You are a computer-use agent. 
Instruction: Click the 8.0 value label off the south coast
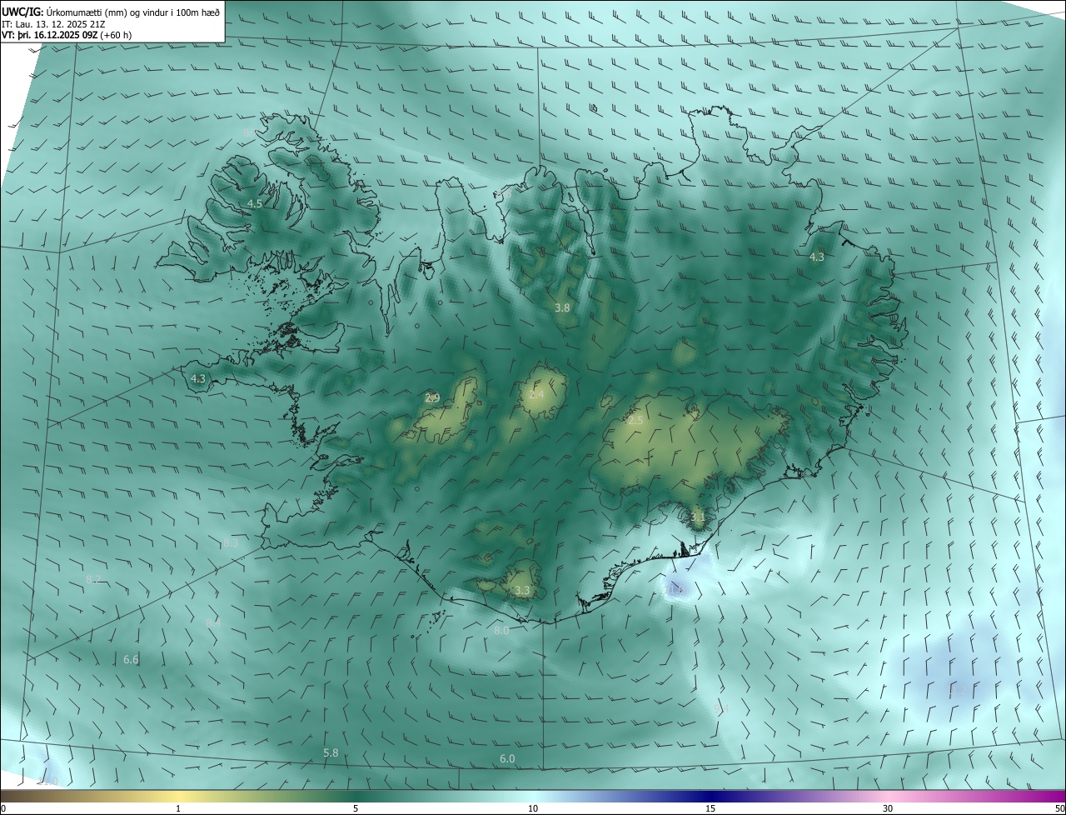tap(501, 631)
